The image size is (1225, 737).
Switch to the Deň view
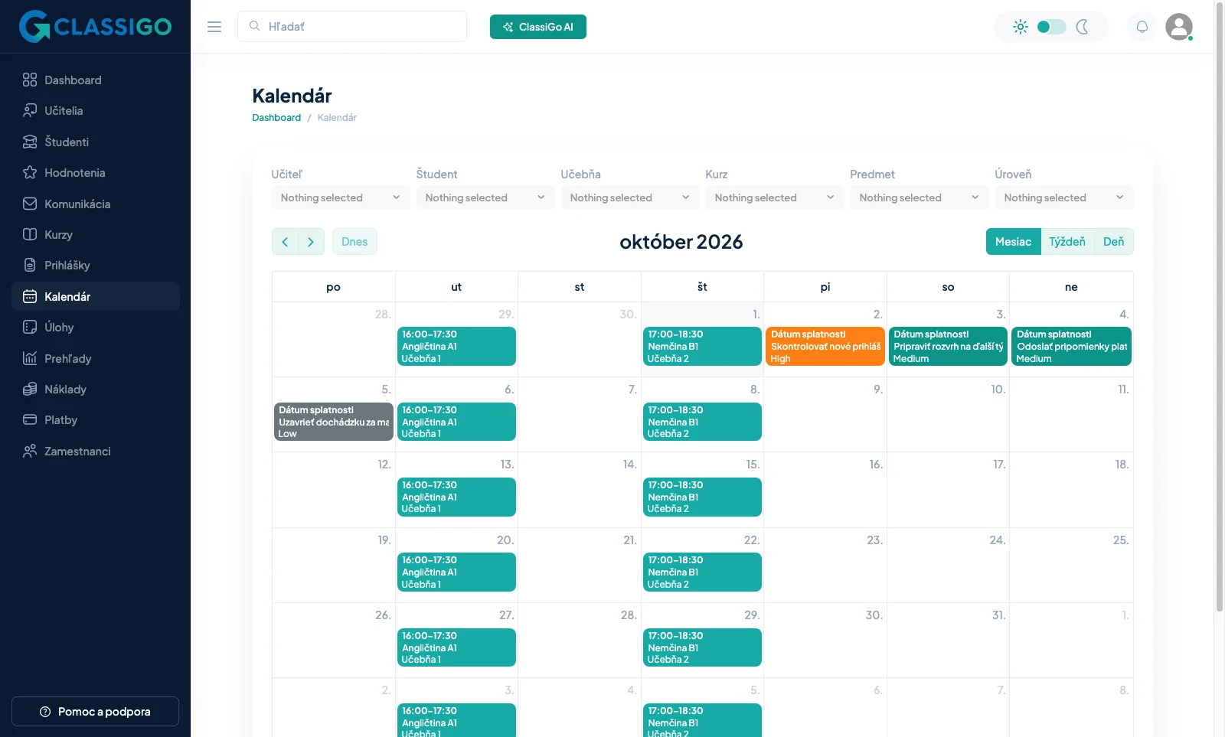click(x=1114, y=242)
